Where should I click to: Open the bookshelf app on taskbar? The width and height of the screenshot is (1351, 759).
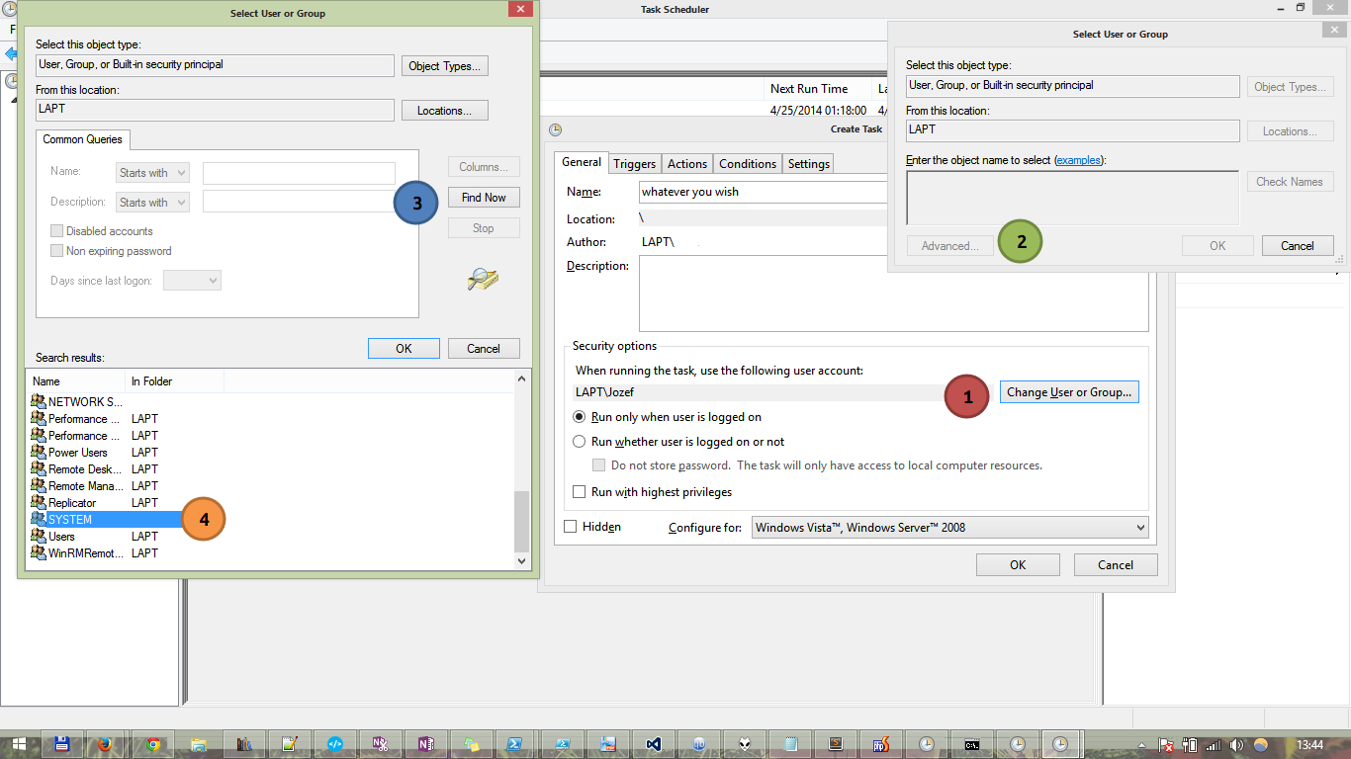[245, 744]
